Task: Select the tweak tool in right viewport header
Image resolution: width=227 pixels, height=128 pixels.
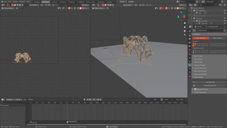Action: (x=98, y=5)
